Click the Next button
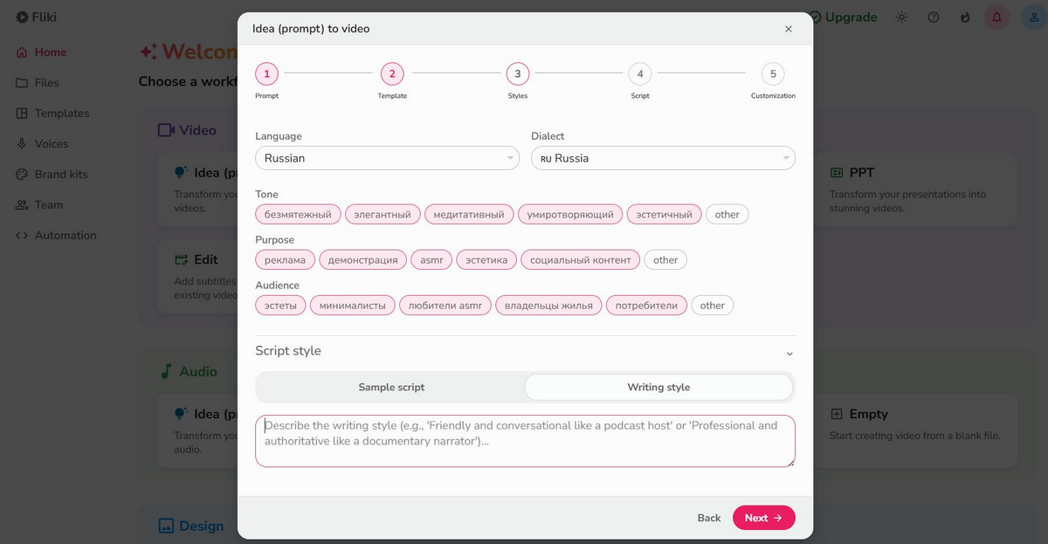The image size is (1048, 544). [763, 518]
